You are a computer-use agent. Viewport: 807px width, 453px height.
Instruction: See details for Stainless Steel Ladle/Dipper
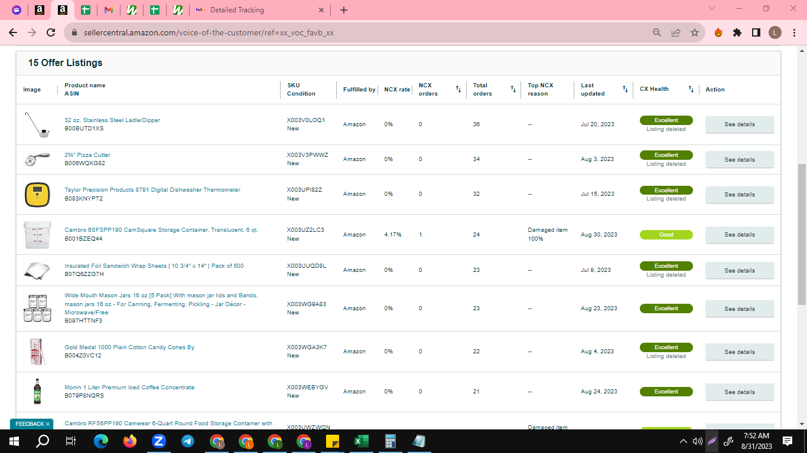click(740, 124)
